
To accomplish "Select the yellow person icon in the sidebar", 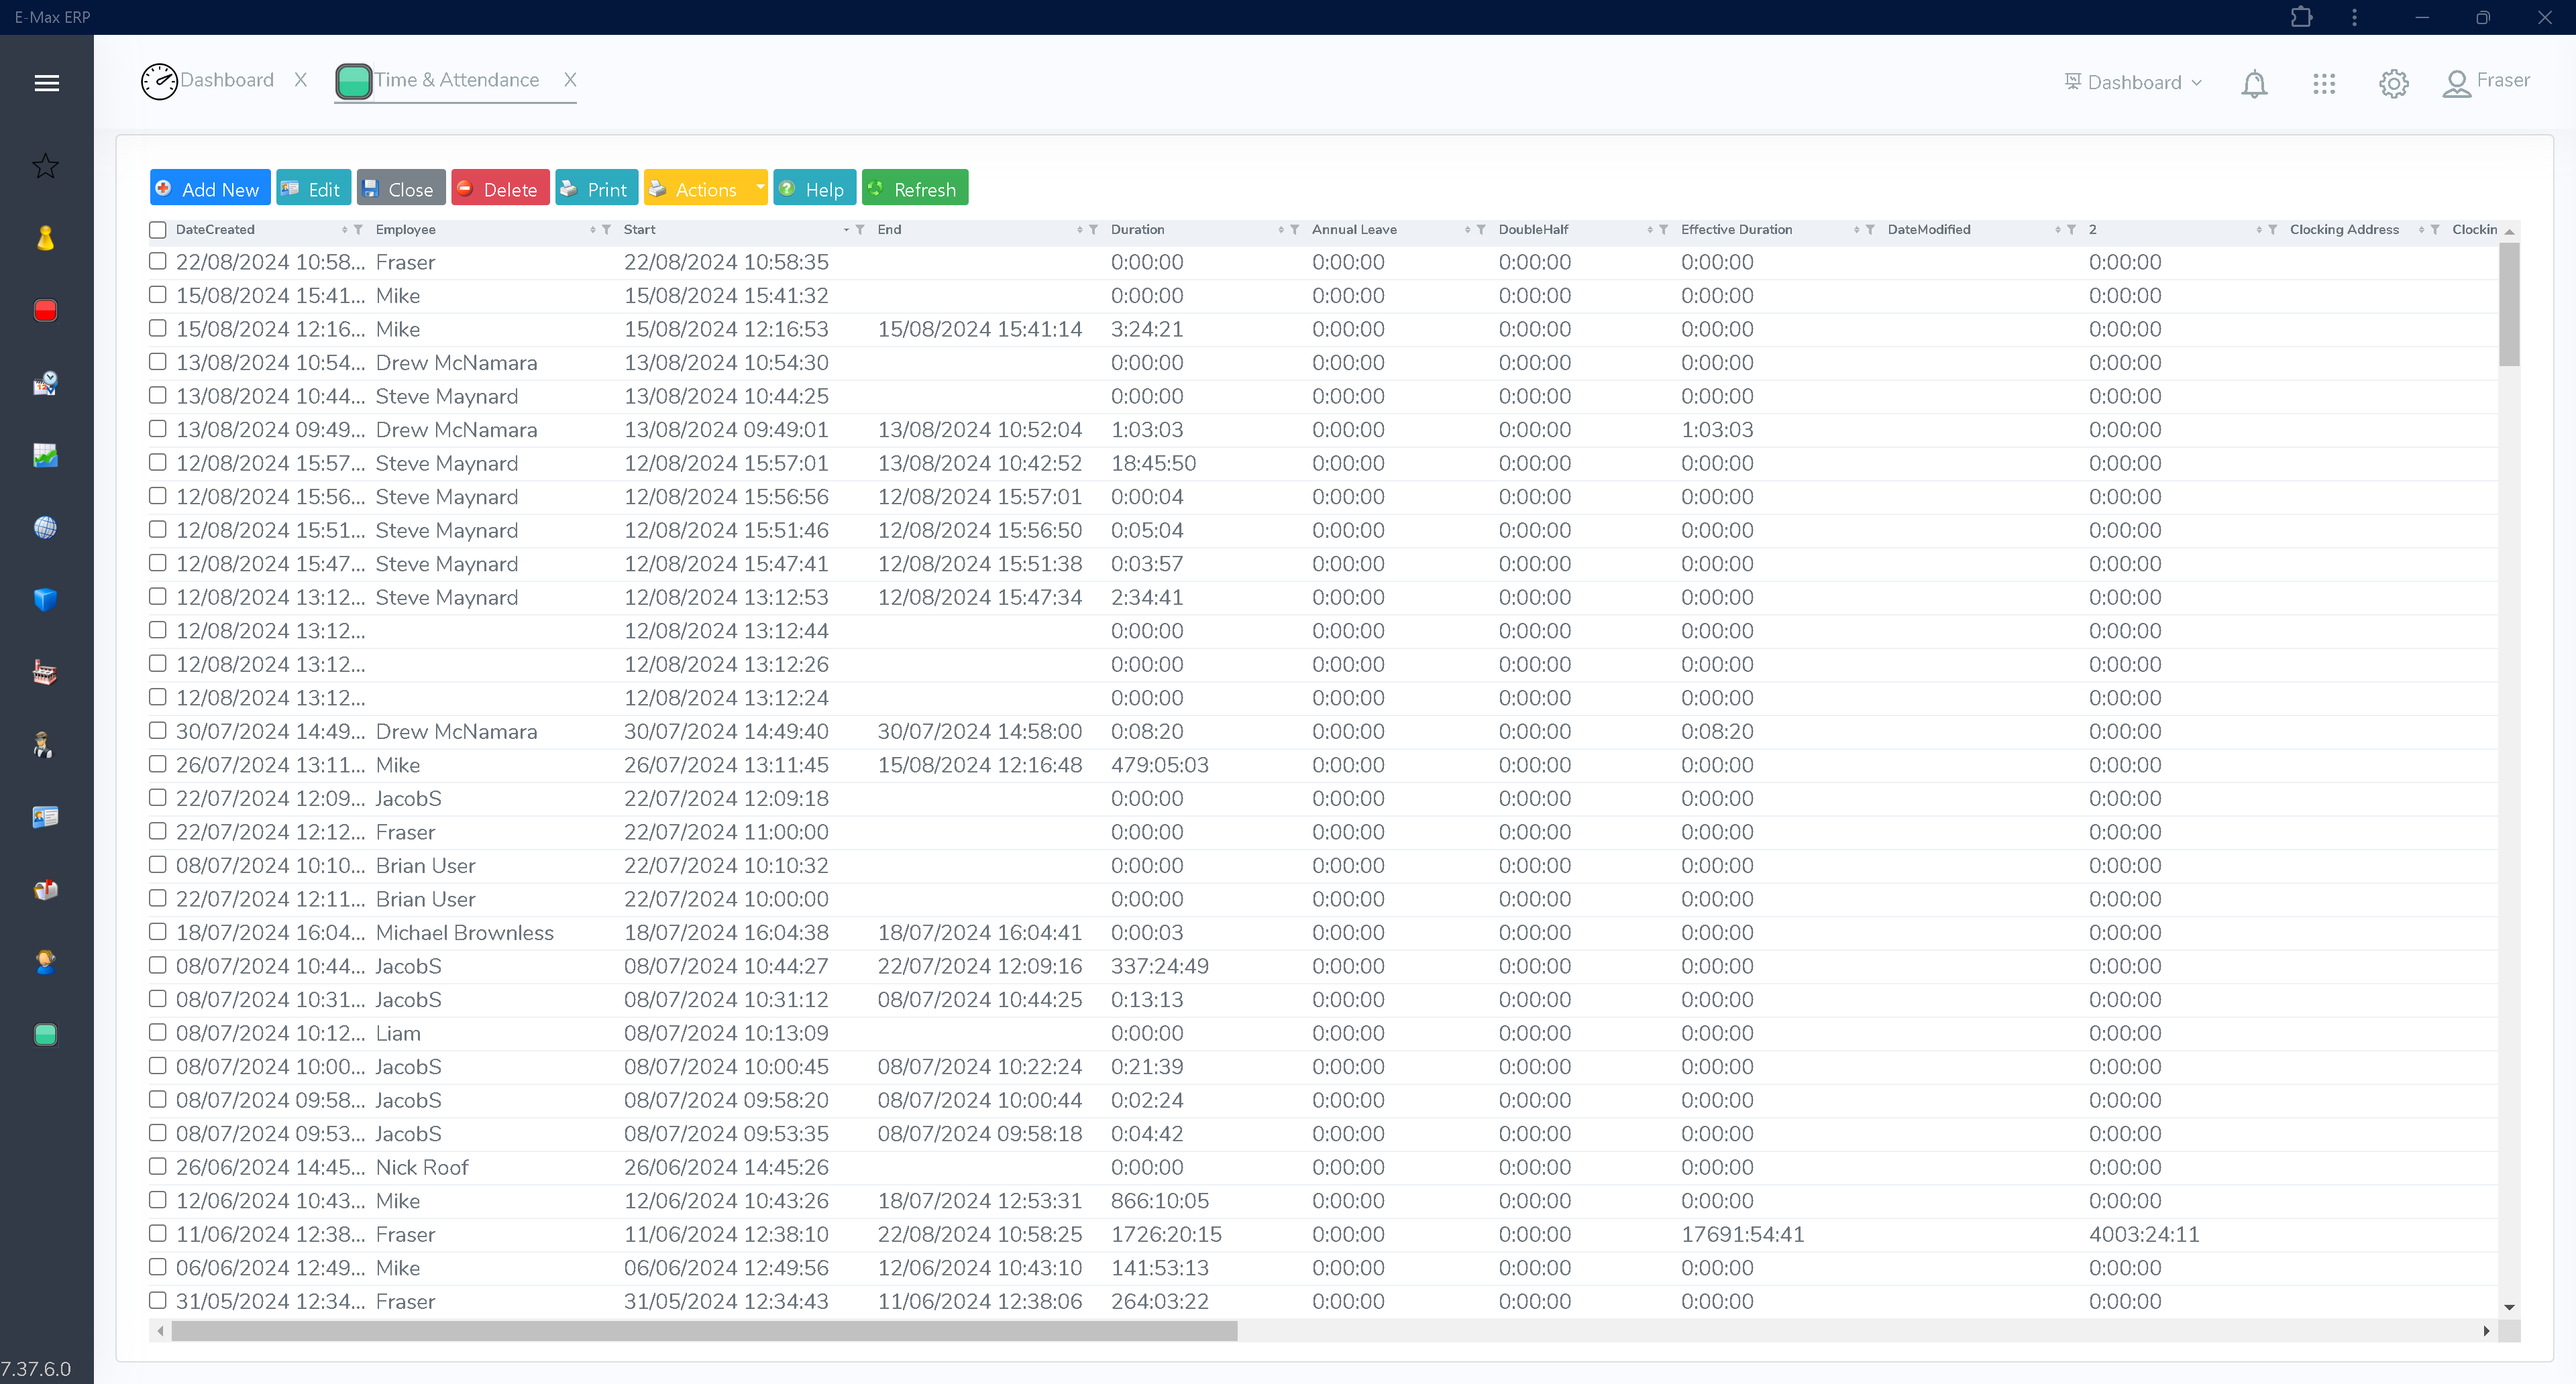I will point(45,238).
